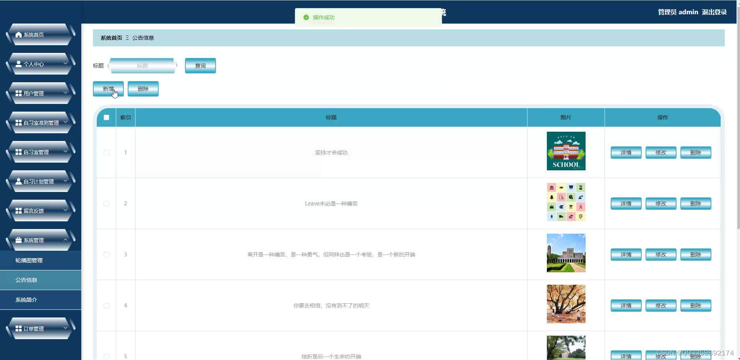Click 删除 for row 1 坚持才会成功
740x360 pixels.
coord(696,153)
